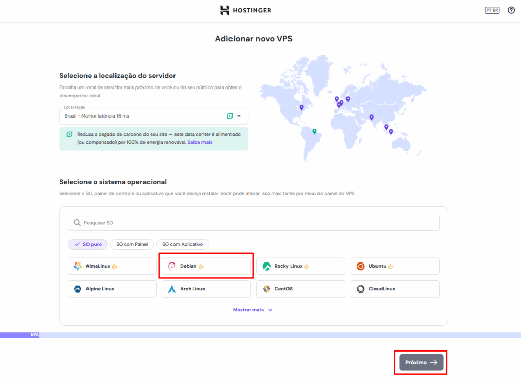The image size is (521, 380).
Task: Click the 10% progress bar
Action: (x=260, y=335)
